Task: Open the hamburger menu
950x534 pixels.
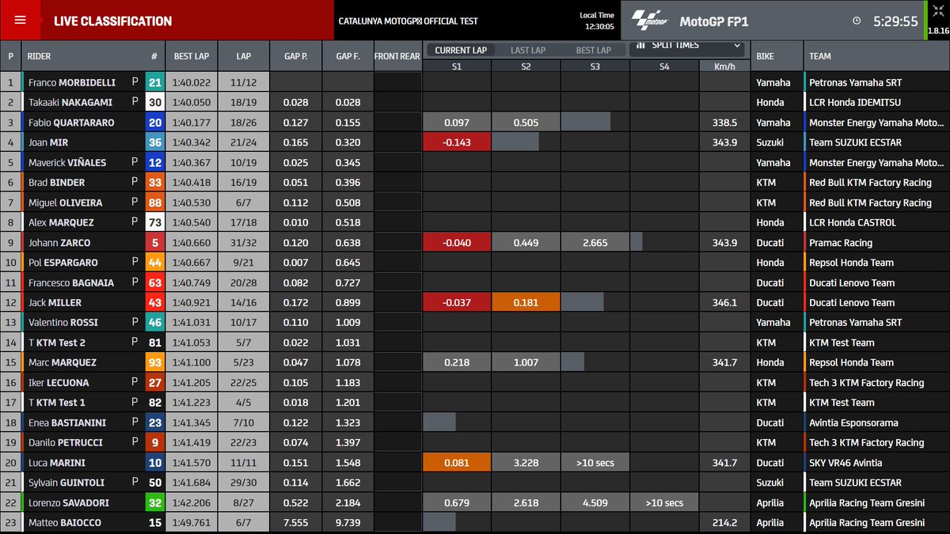Action: pyautogui.click(x=20, y=21)
